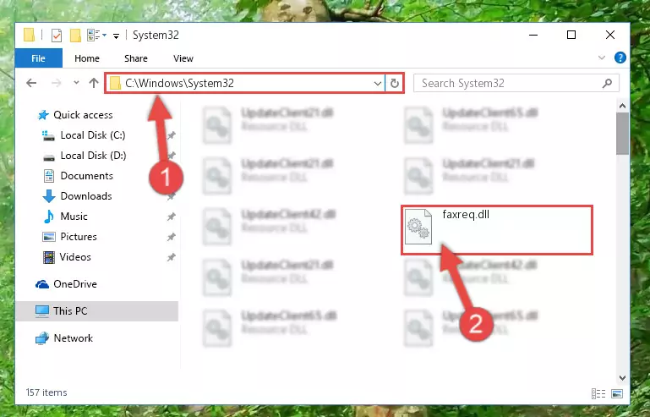This screenshot has height=417, width=650.
Task: Go up one folder level
Action: pyautogui.click(x=94, y=83)
